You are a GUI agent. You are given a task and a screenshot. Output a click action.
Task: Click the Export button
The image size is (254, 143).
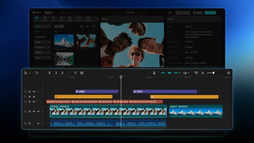(210, 13)
